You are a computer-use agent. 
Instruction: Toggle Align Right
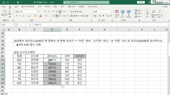tap(60, 16)
